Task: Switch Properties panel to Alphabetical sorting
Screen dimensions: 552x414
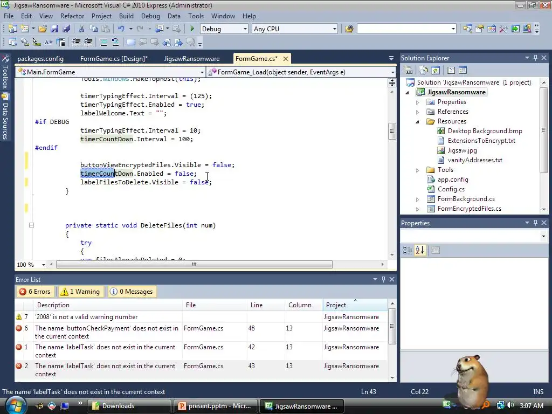Action: (420, 250)
